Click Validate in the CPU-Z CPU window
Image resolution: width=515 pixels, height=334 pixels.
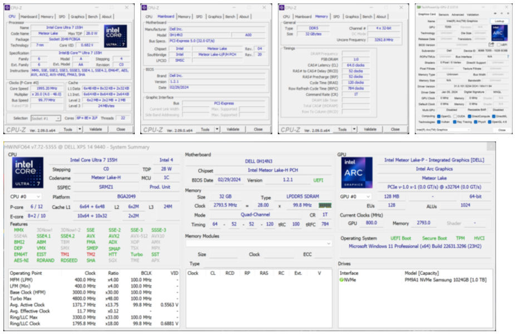[x=96, y=129]
